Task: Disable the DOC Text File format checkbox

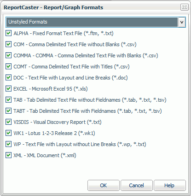Action: pos(8,78)
